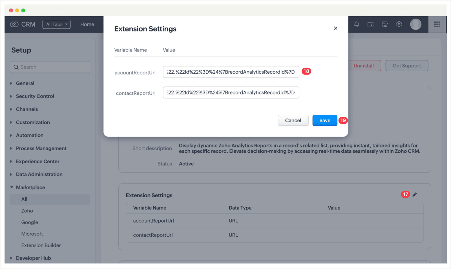Click the contactReportUrl value field
Screen dimensions: 451x269
[231, 92]
